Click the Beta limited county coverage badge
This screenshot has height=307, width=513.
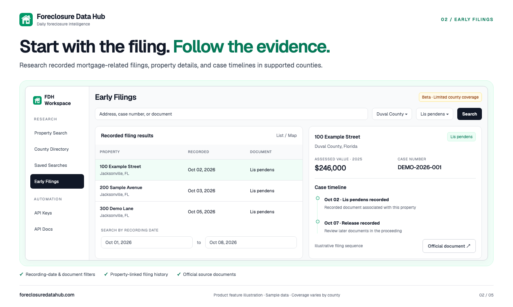pyautogui.click(x=450, y=97)
